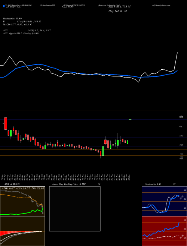Click the 'Day Vol: 0 M' label
The height and width of the screenshot is (246, 187).
point(117,11)
